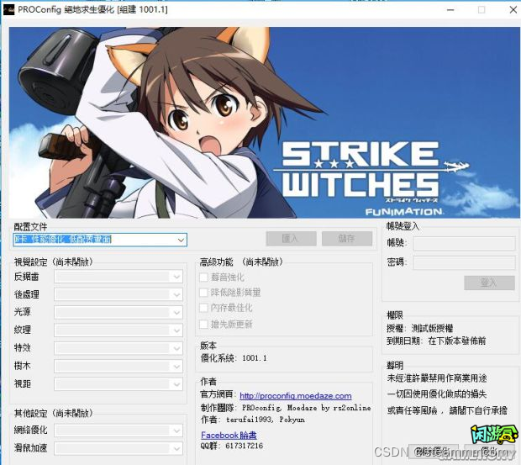Click the 未經准許嚴禁用作商業用途 disclaimer line
This screenshot has height=465, width=521.
[x=437, y=378]
